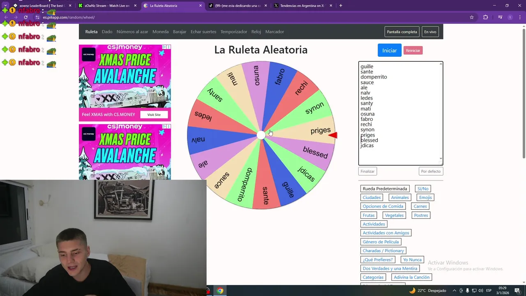
Task: Open Pantalla completa mode
Action: pos(402,32)
